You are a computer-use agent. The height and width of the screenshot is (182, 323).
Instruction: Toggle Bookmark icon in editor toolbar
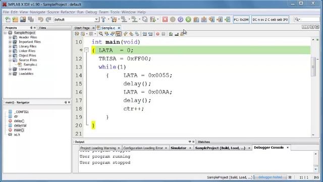click(x=137, y=34)
